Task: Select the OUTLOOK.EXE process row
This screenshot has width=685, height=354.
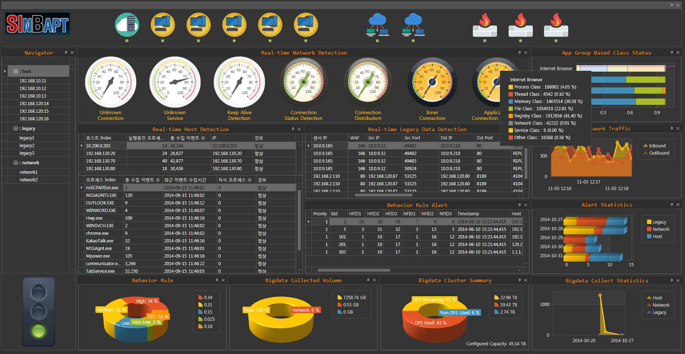Action: (x=190, y=203)
